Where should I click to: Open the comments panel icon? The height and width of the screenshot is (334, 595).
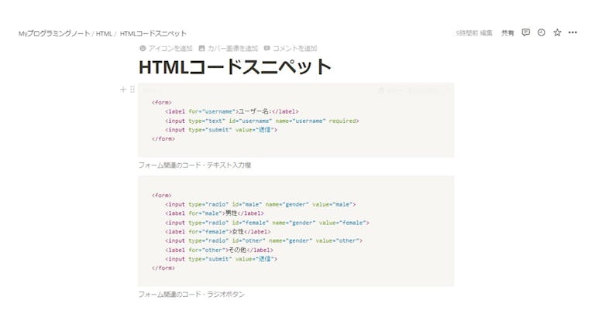click(x=525, y=32)
